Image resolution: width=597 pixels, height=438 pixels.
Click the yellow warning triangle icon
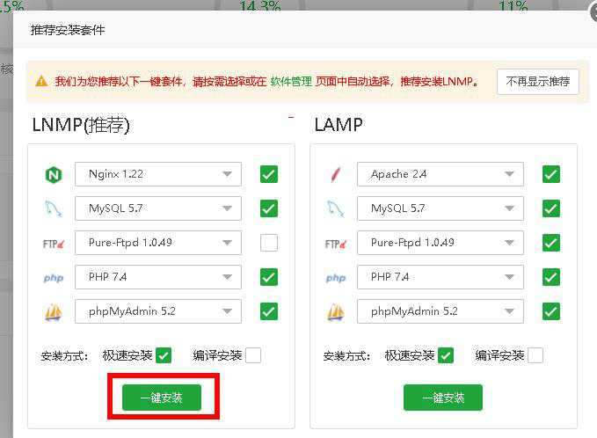coord(41,81)
